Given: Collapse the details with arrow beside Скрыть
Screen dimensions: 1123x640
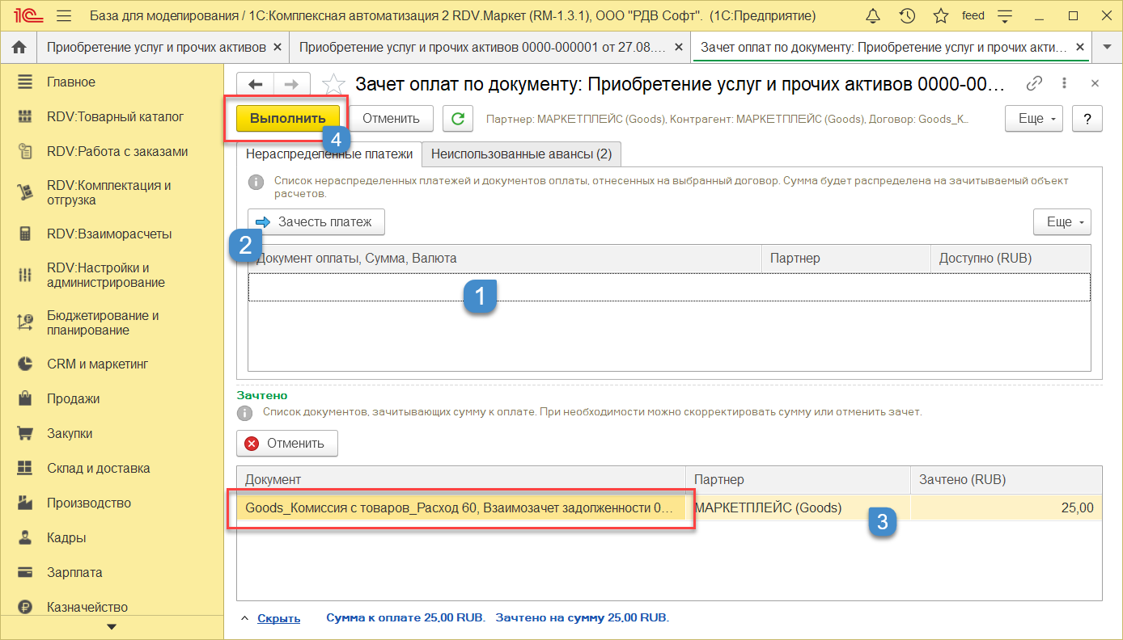Looking at the screenshot, I should (x=245, y=618).
